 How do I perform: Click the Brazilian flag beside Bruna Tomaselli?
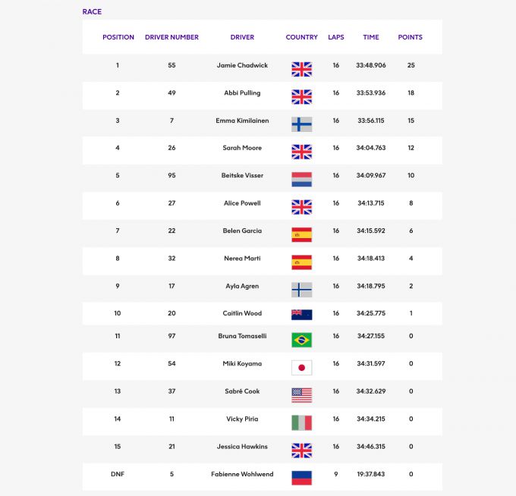tap(301, 339)
